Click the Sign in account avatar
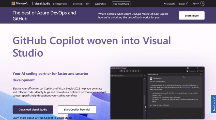The width and height of the screenshot is (216, 120). point(203,4)
